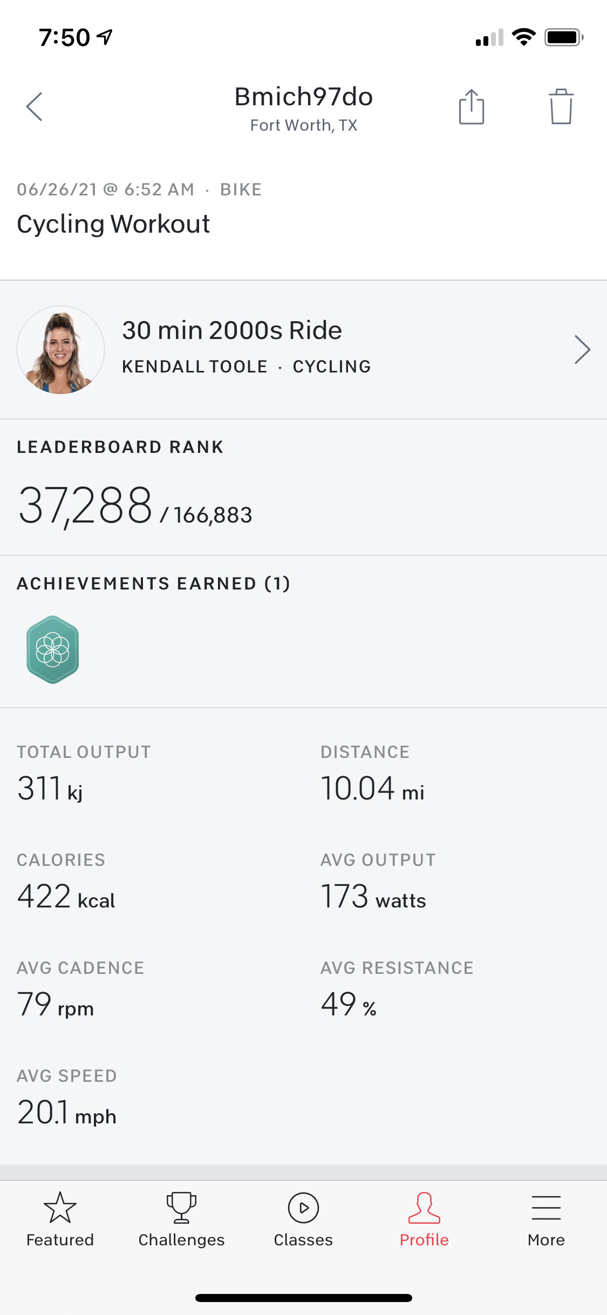Tap the Bmich97do username title
Viewport: 607px width, 1315px height.
click(x=304, y=97)
